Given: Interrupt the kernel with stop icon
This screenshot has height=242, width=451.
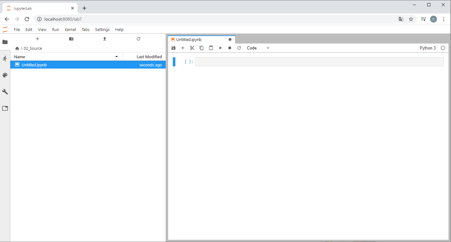Looking at the screenshot, I should pyautogui.click(x=230, y=48).
